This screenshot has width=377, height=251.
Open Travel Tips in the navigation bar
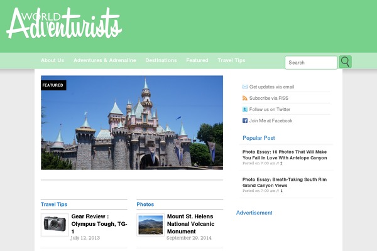[231, 60]
